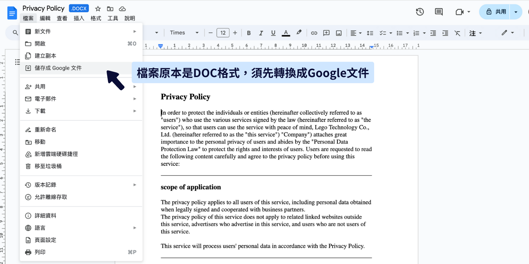Show the comment history icon
The image size is (529, 264).
(439, 12)
